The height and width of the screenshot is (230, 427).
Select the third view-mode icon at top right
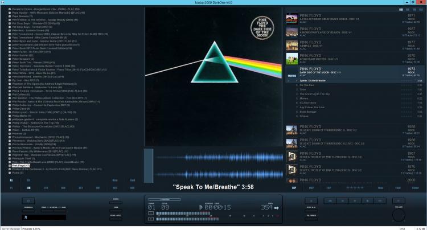(x=414, y=10)
